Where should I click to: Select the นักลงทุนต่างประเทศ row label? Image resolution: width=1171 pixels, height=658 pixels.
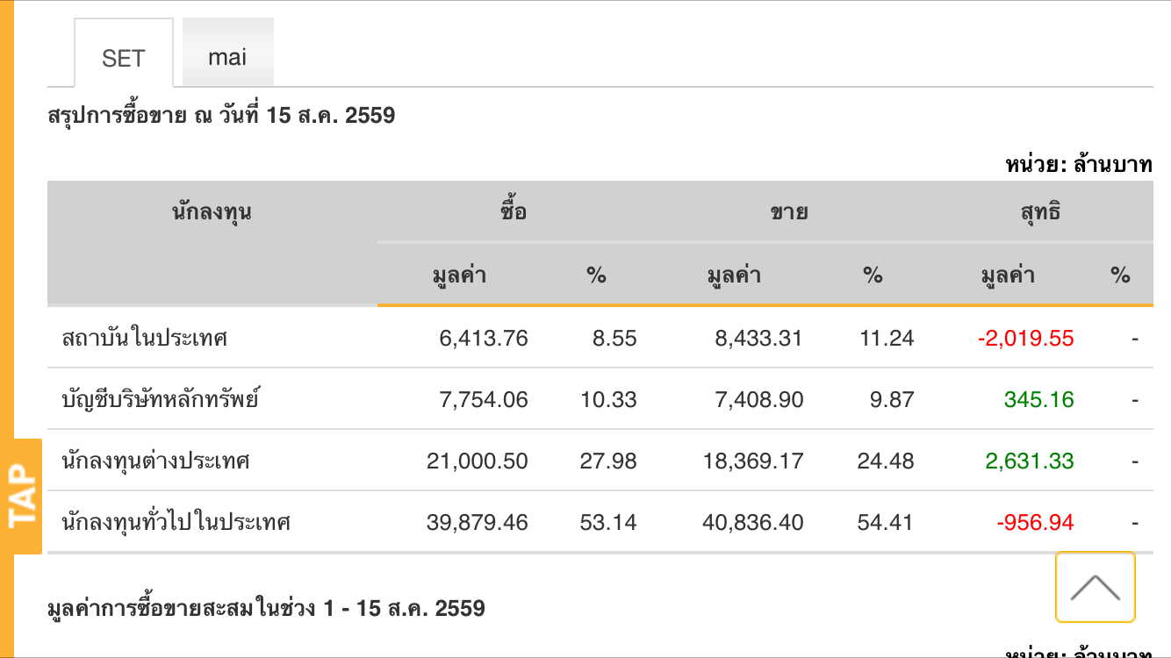coord(156,461)
